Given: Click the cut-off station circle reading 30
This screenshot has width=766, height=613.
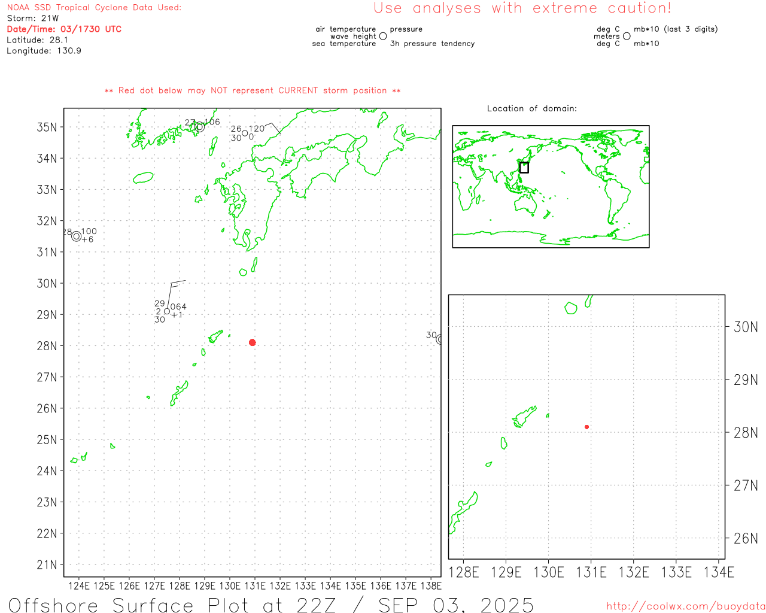Looking at the screenshot, I should point(439,339).
